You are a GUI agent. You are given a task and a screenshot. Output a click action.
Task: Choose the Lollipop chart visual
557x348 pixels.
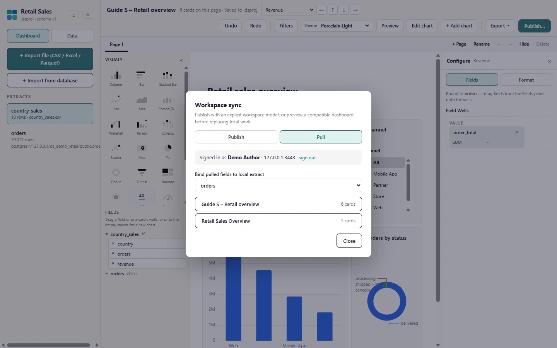(x=168, y=127)
